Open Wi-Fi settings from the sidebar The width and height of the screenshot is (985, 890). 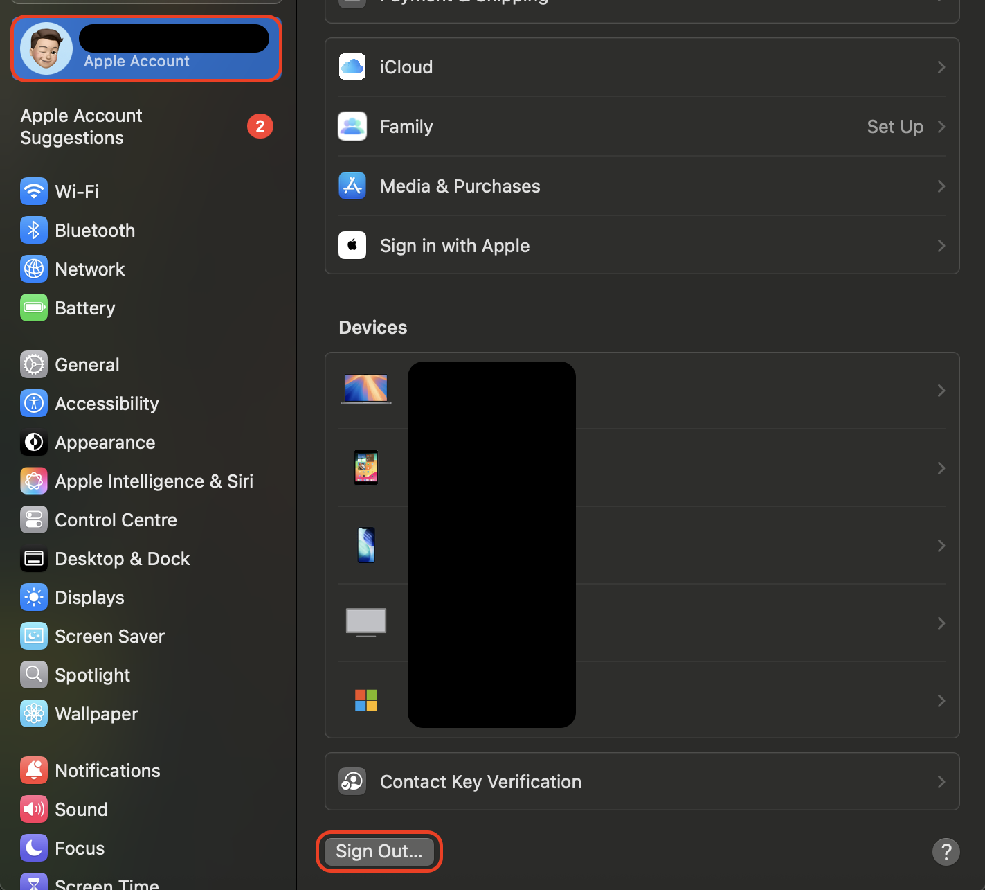coord(76,191)
